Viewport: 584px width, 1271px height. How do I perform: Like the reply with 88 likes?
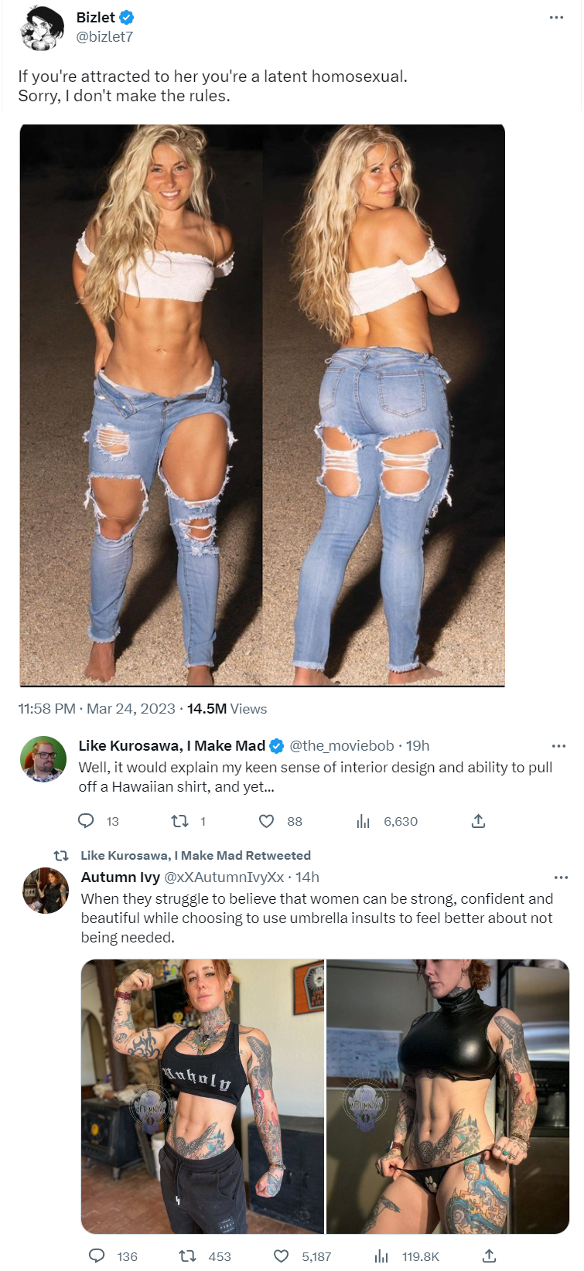[x=266, y=821]
